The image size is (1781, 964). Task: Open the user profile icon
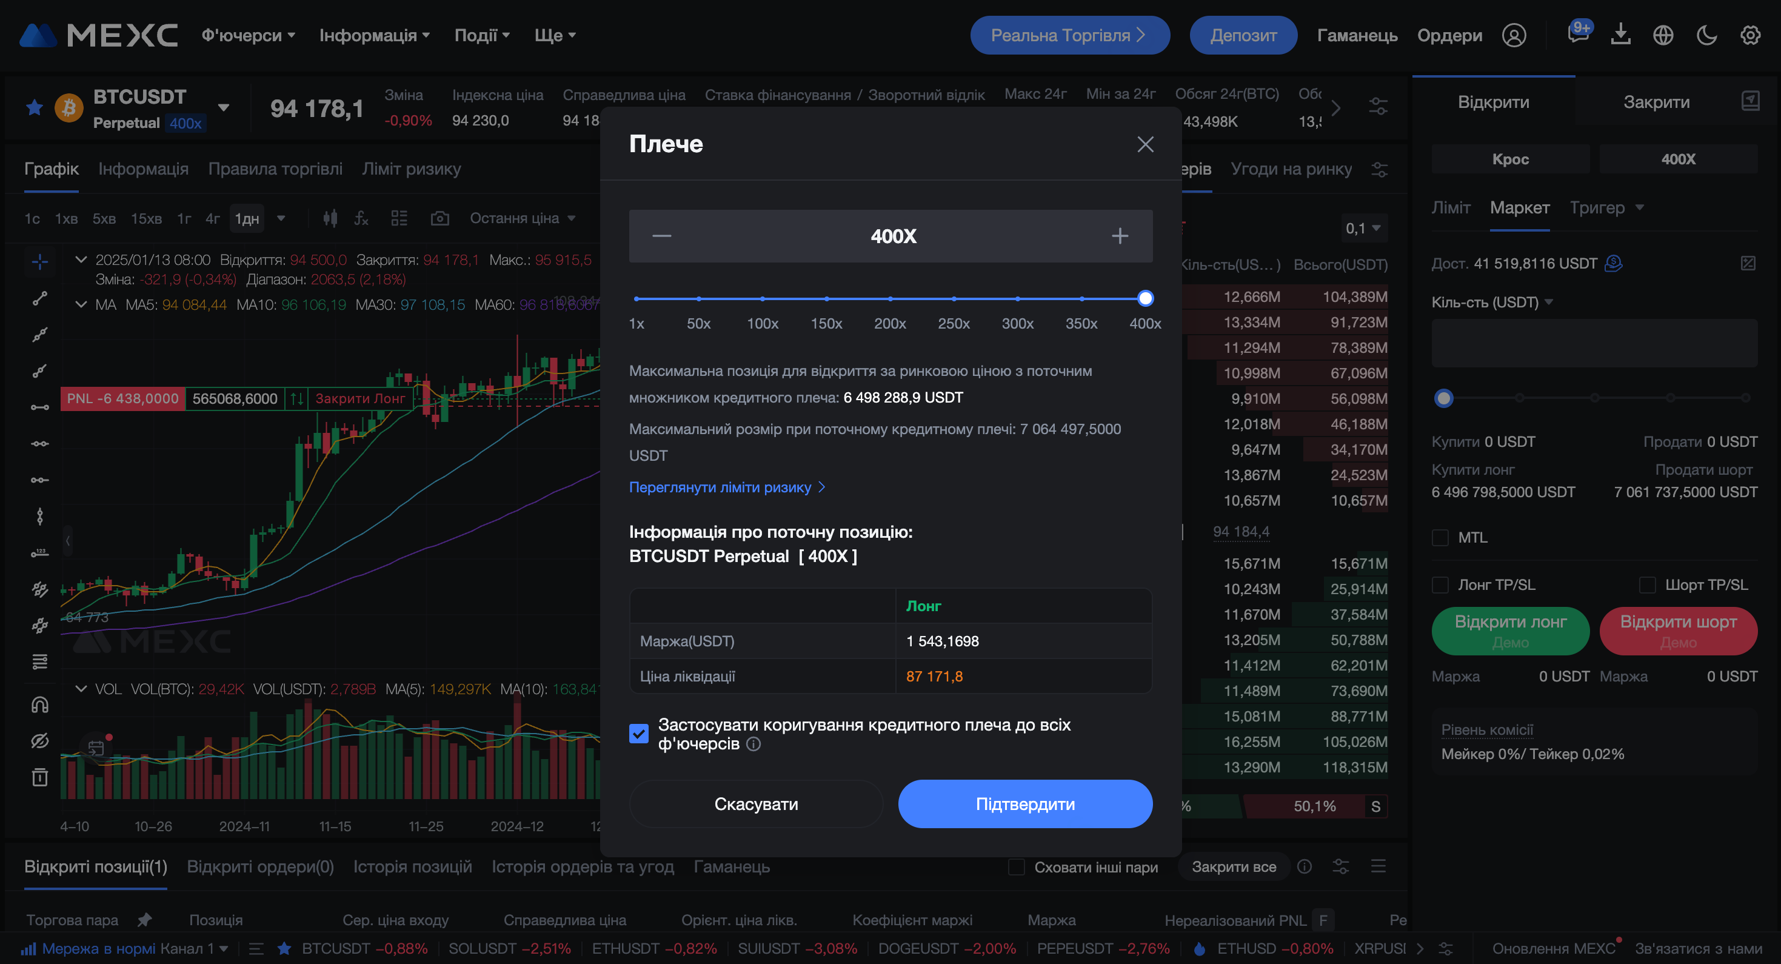point(1514,35)
